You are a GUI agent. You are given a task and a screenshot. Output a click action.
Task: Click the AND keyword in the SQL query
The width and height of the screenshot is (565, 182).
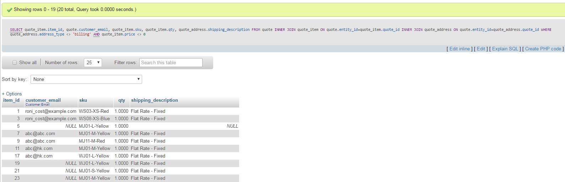(96, 34)
